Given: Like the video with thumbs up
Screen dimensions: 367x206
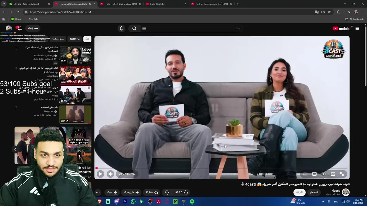Looking at the screenshot, I should click(x=181, y=192).
